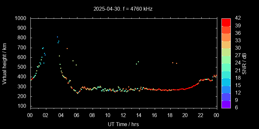The image size is (259, 129).
Task: Click the 06 tick on the time axis
Action: [x=77, y=115]
